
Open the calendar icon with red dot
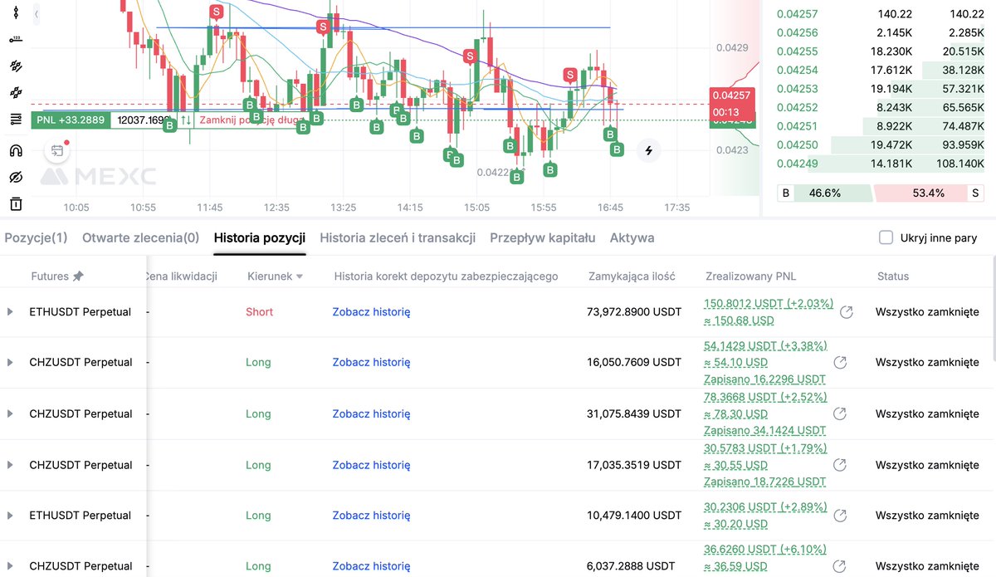pos(57,150)
